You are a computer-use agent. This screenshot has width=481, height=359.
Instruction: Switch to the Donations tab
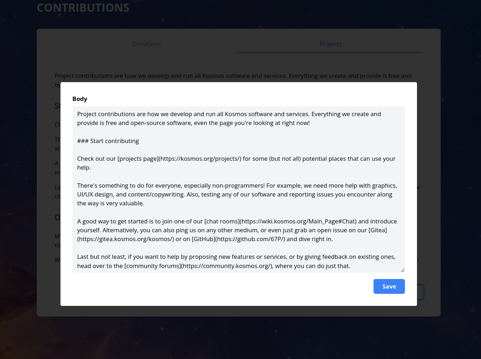pos(146,44)
